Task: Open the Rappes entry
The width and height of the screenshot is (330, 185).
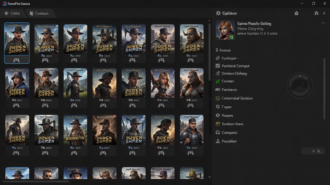Action: pyautogui.click(x=227, y=115)
